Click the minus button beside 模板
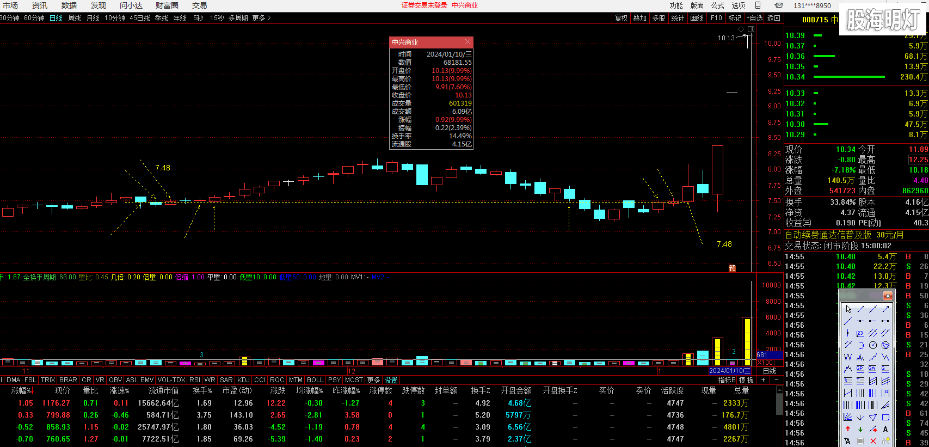This screenshot has width=929, height=447. coord(777,379)
